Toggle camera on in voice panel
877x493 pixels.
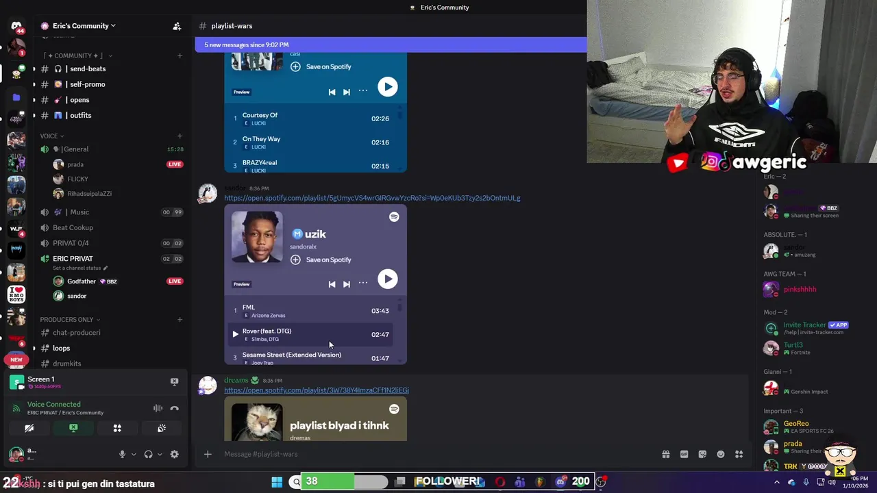coord(29,428)
